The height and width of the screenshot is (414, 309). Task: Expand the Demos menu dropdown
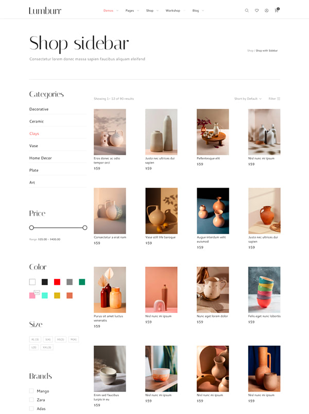(110, 11)
